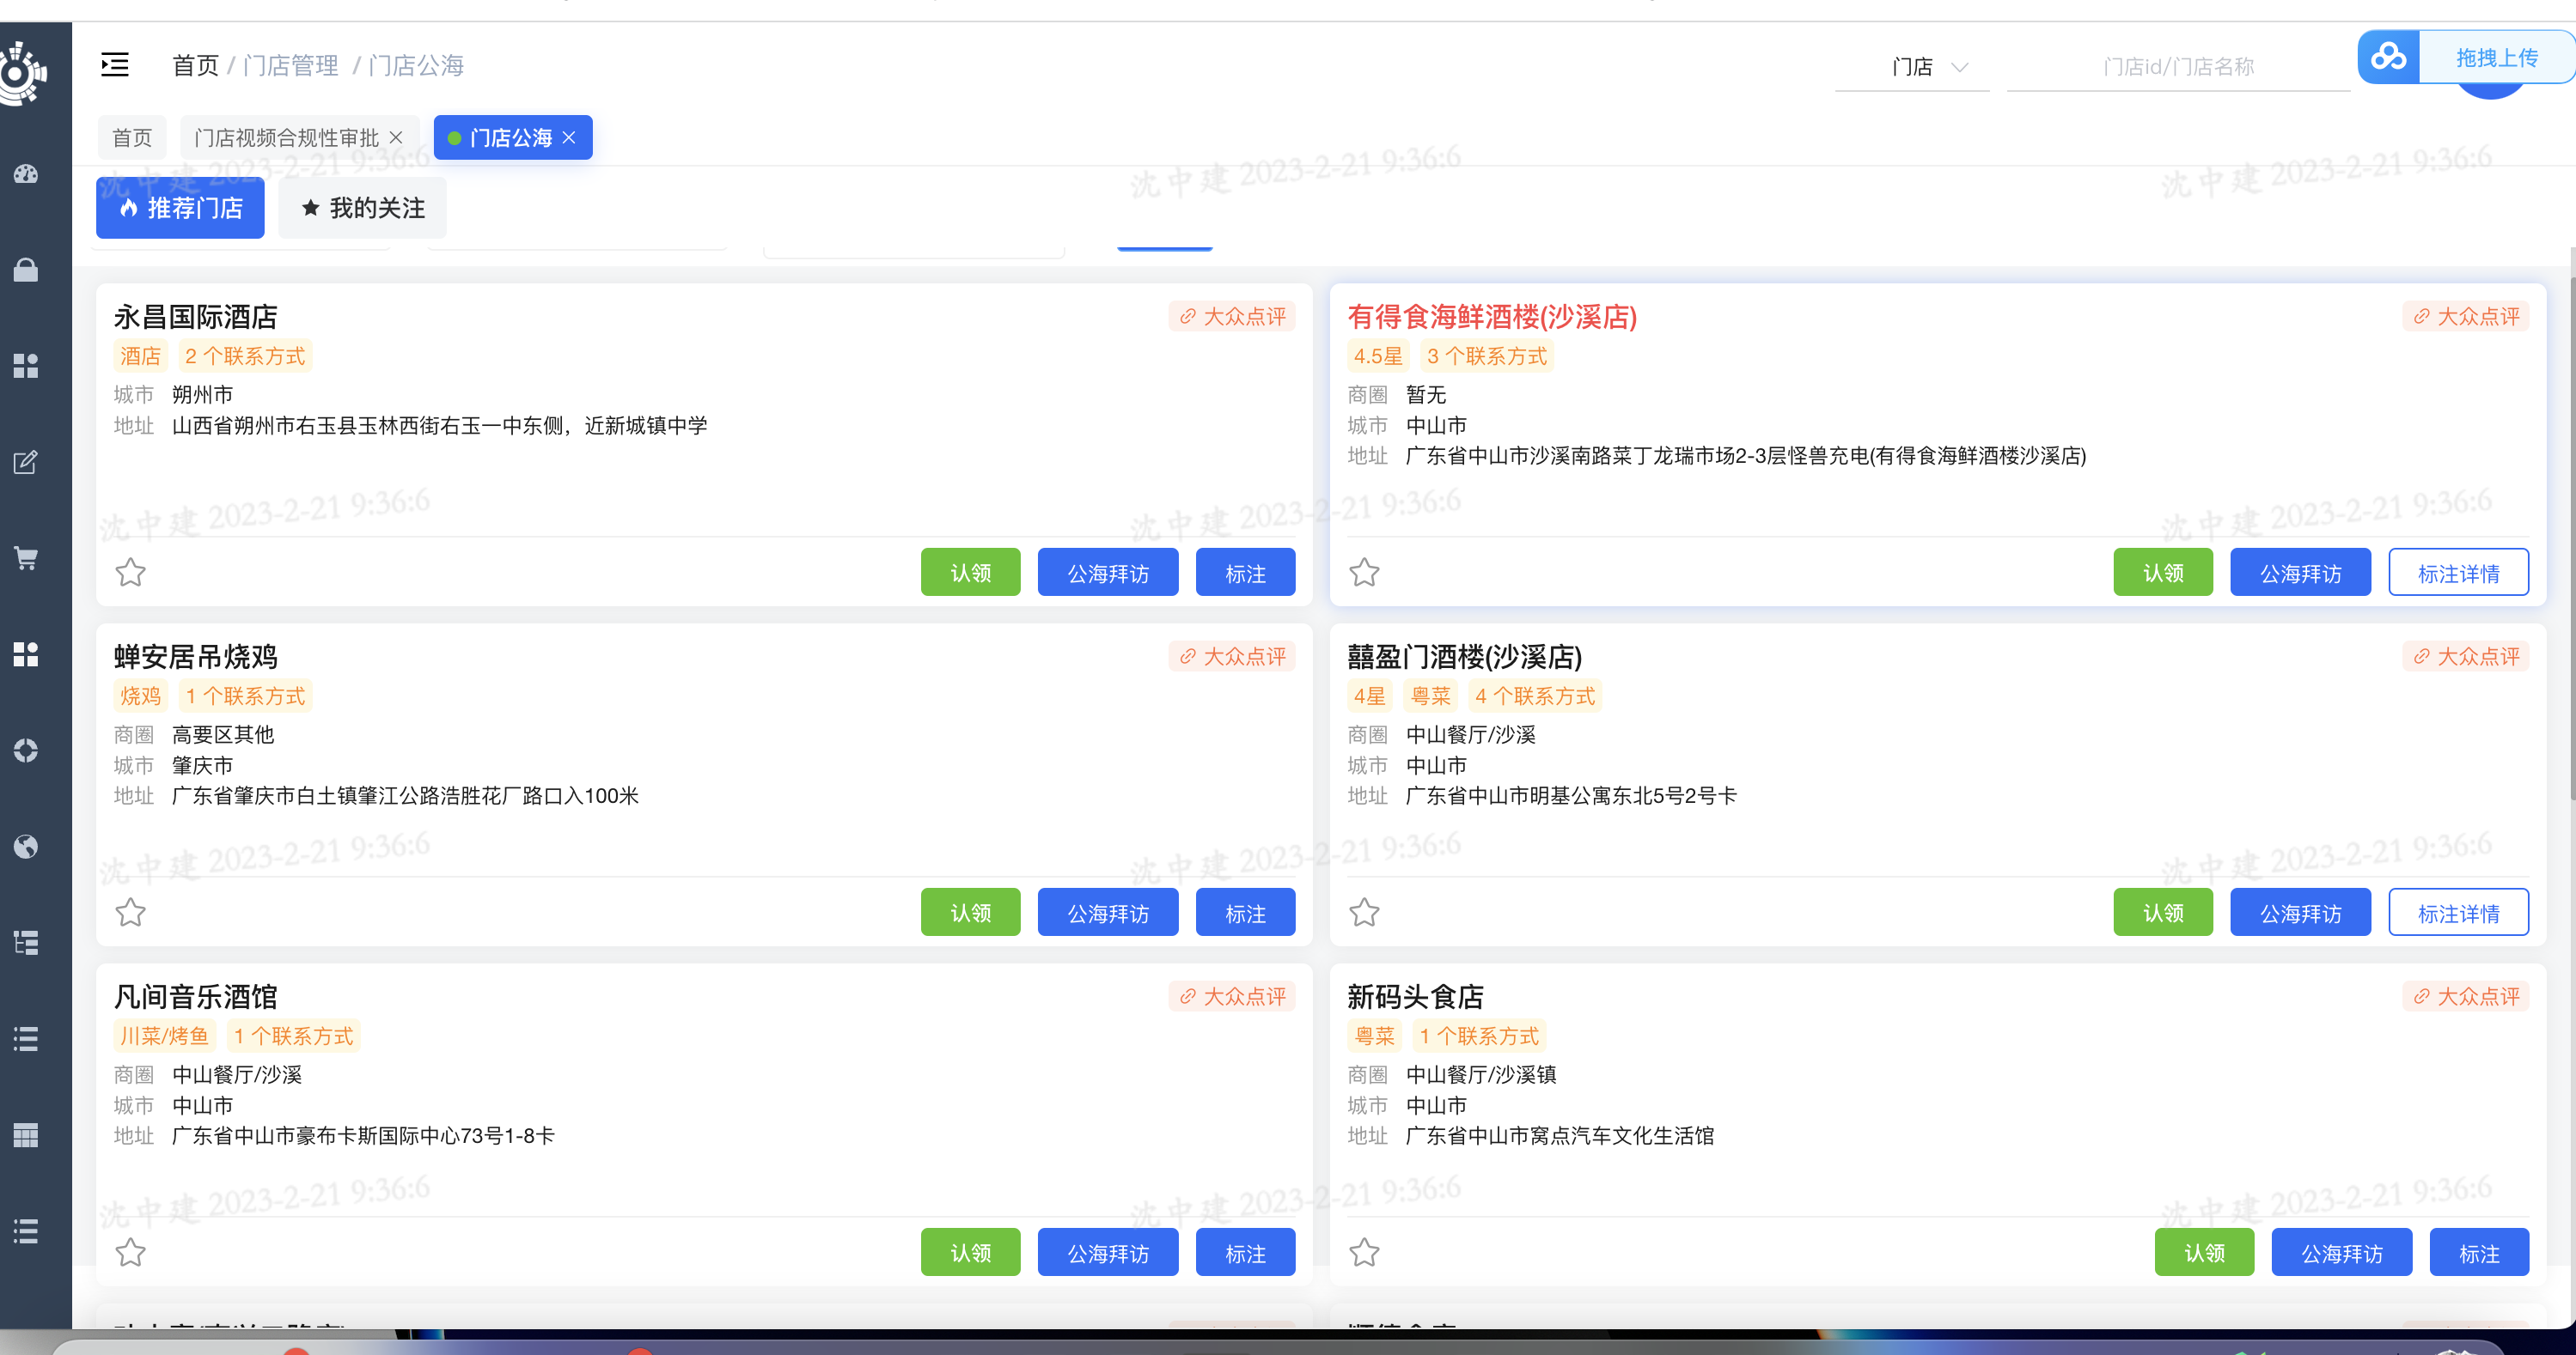
Task: Click the 3 个联系方式 tag
Action: (x=1486, y=355)
